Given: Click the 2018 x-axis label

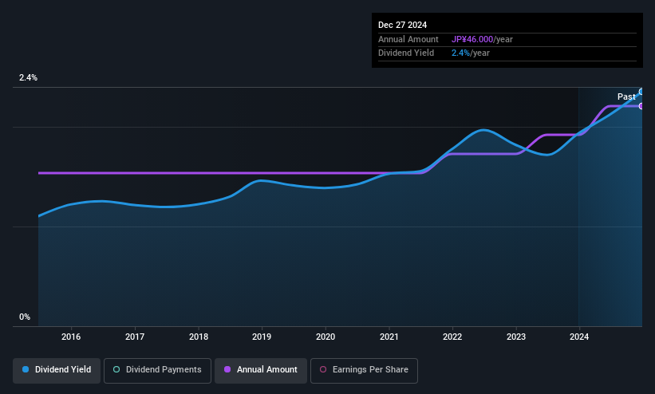Looking at the screenshot, I should (x=199, y=337).
